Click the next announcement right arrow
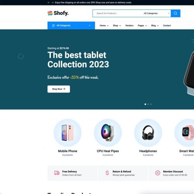 click(x=52, y=3)
